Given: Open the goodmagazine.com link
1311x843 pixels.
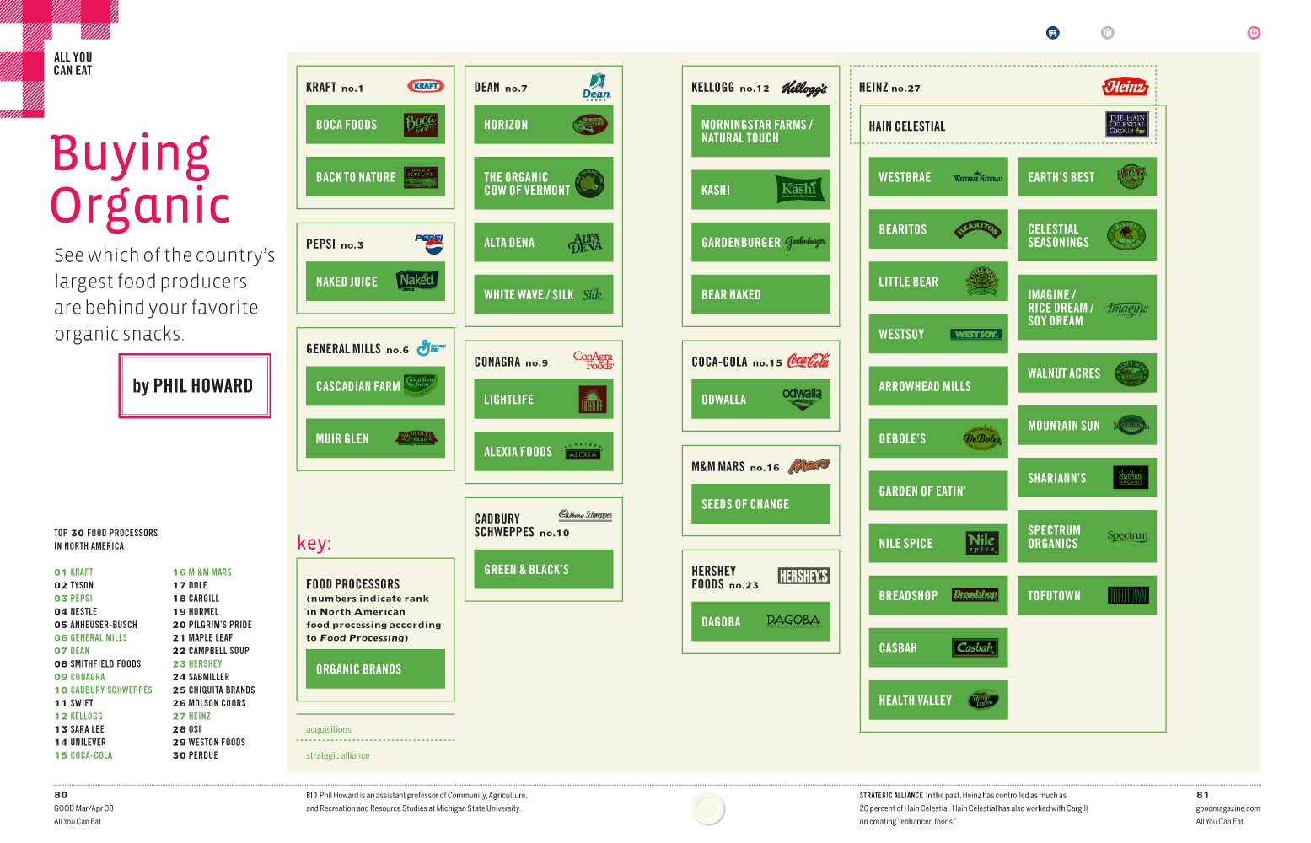Looking at the screenshot, I should pos(1228,808).
